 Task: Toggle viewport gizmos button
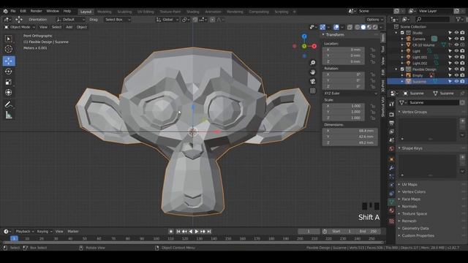click(322, 27)
